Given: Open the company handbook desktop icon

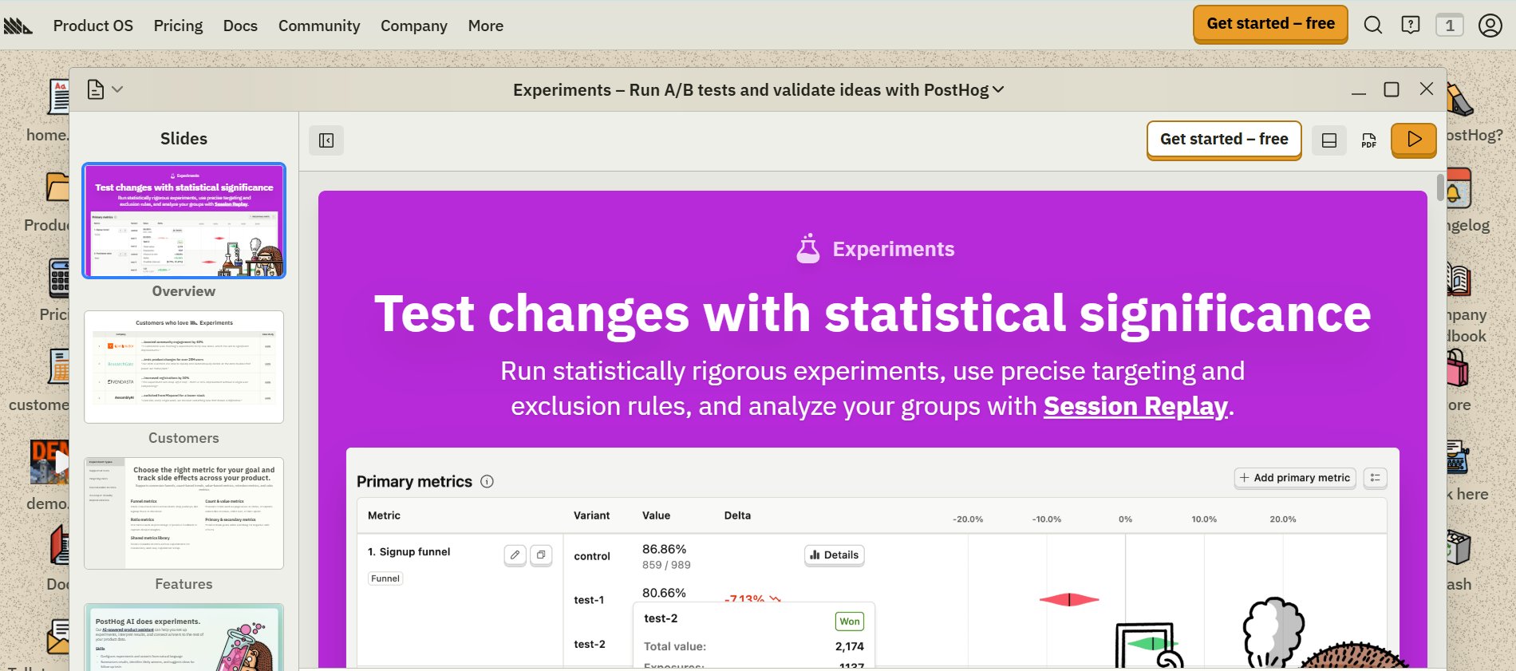Looking at the screenshot, I should [1459, 279].
